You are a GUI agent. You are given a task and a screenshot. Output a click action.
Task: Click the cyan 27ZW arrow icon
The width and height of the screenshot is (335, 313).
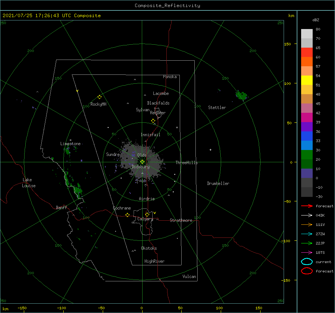pyautogui.click(x=307, y=234)
